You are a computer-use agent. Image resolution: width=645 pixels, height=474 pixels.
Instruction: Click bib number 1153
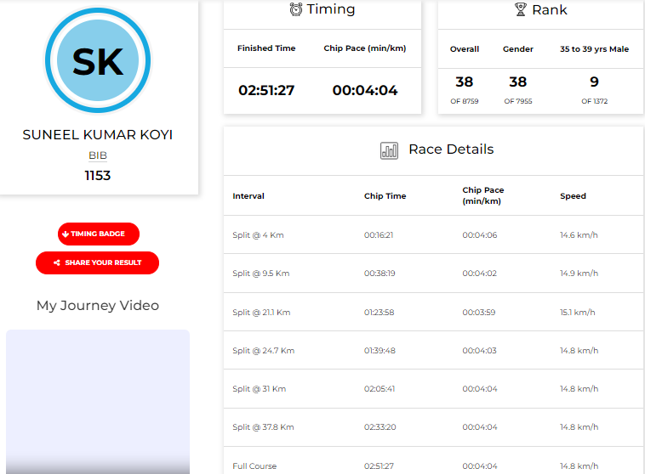point(98,175)
